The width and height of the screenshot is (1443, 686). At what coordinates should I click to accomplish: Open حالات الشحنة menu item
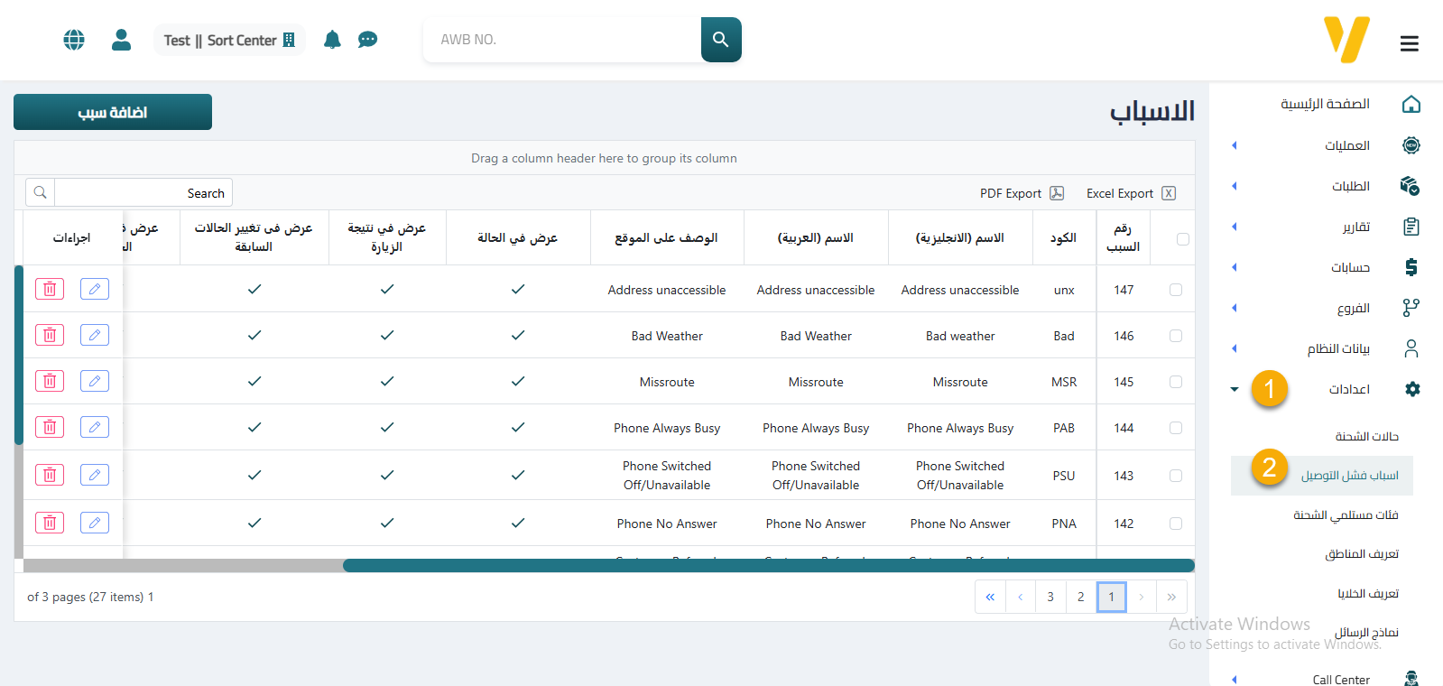(1366, 436)
